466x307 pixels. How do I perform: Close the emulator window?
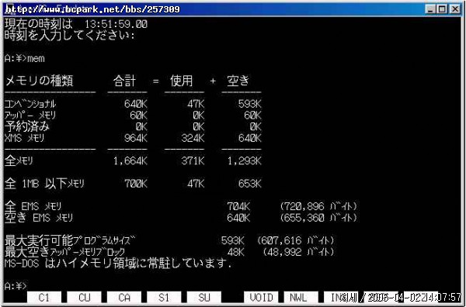(454, 9)
